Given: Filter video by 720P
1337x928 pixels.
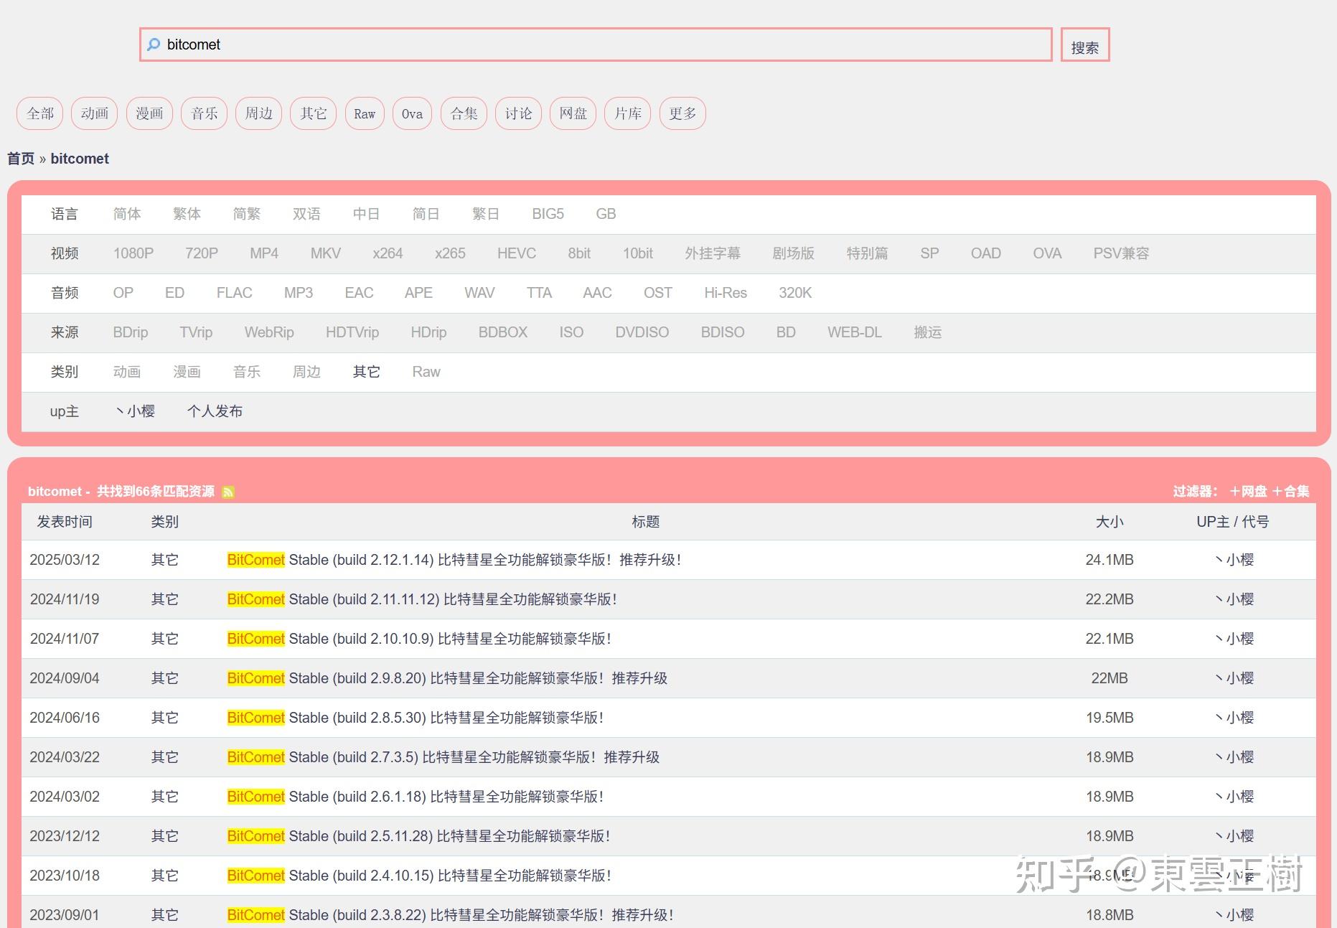Looking at the screenshot, I should 202,253.
